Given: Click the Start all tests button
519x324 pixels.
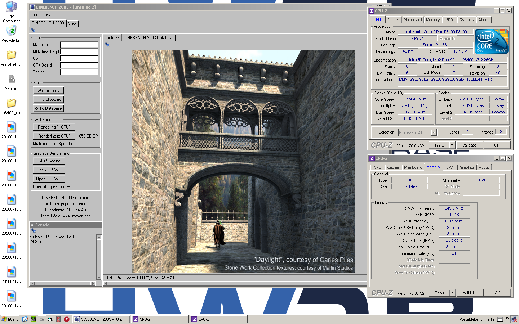Looking at the screenshot, I should click(x=48, y=90).
